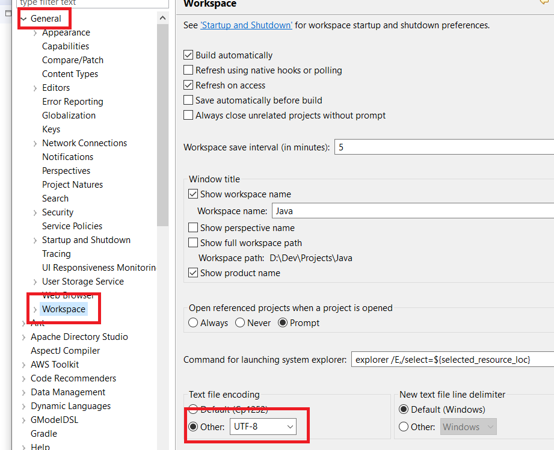Screen dimensions: 554x450
Task: Enable Show full workspace path
Action: (194, 243)
